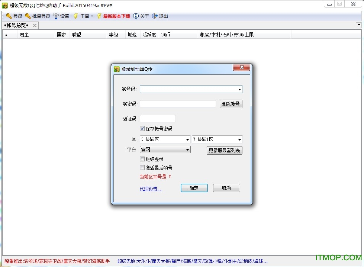Click 最新版本下载 in toolbar
The height and width of the screenshot is (267, 364).
116,16
